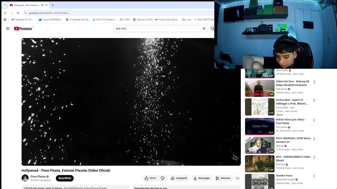Open the Jasiel Nuñez video thumbnail
The image size is (337, 189).
click(260, 73)
